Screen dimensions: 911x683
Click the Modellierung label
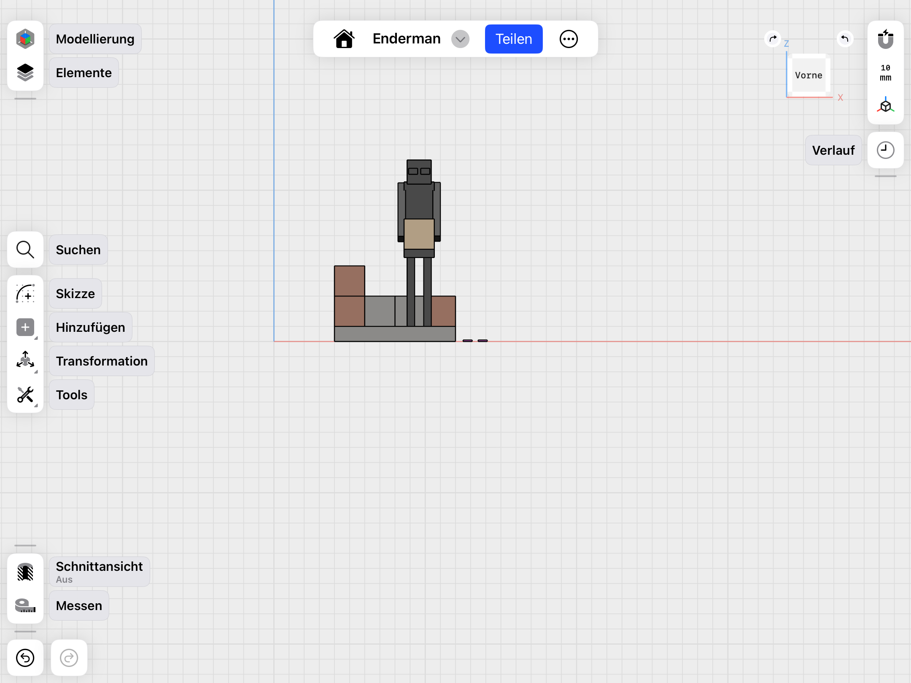95,39
